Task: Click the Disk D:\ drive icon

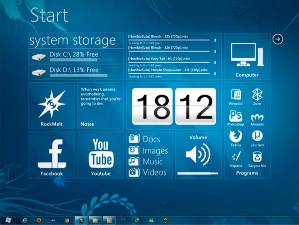Action: point(39,72)
